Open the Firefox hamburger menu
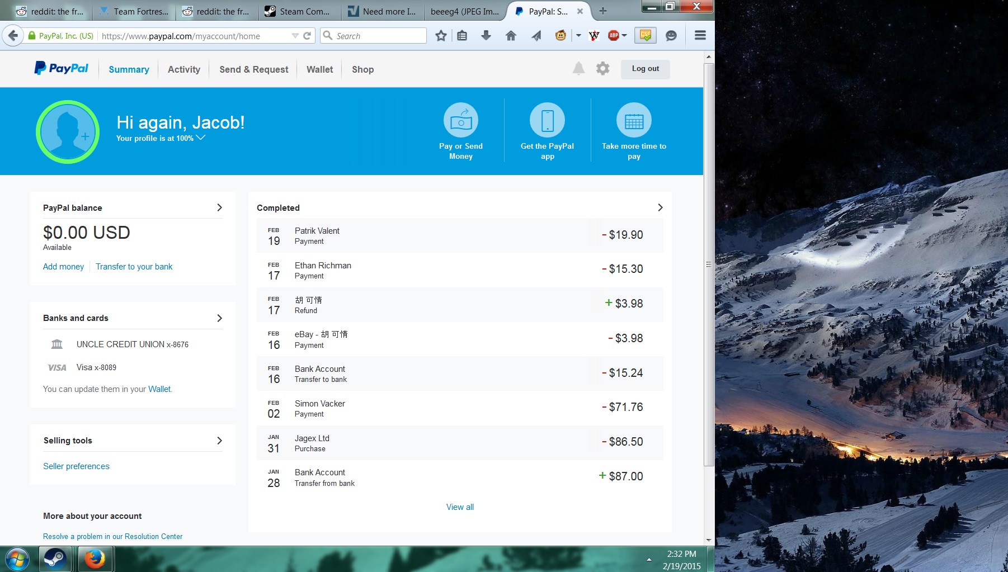1008x572 pixels. [700, 36]
